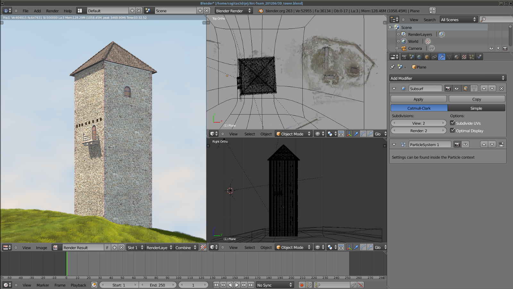This screenshot has width=513, height=289.
Task: Open the All Scenes filter dropdown in Outliner
Action: tap(458, 19)
